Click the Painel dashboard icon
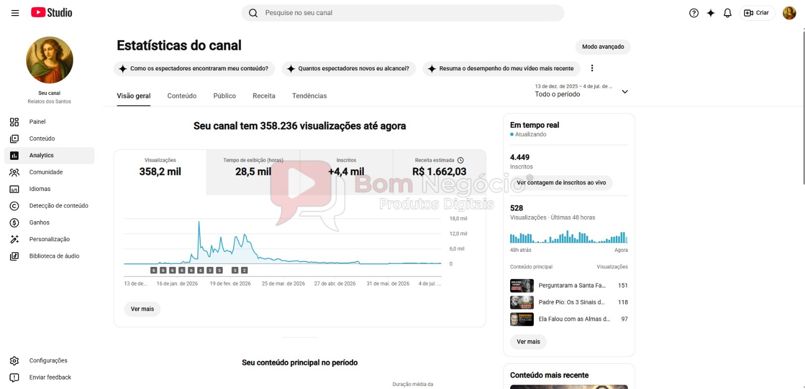 [14, 122]
